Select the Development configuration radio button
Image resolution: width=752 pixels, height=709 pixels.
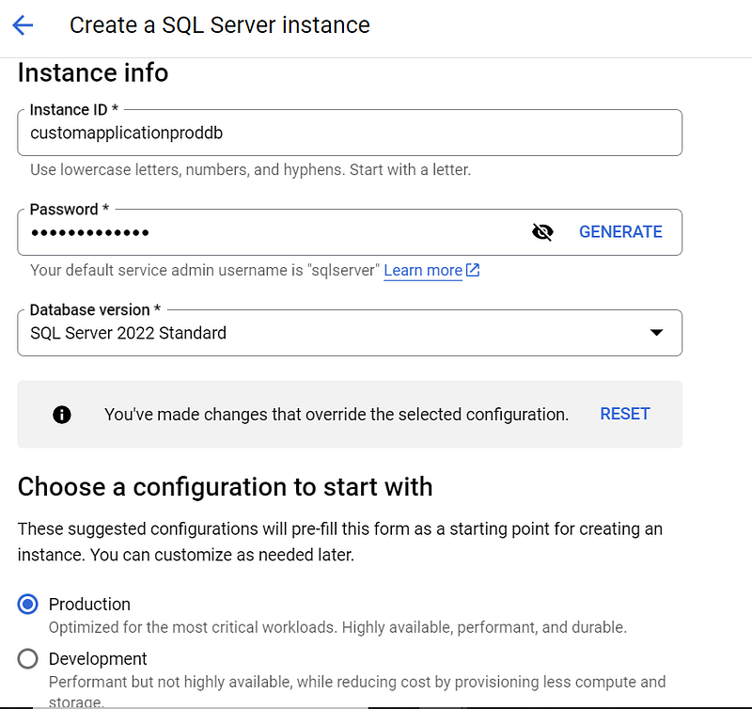tap(28, 658)
